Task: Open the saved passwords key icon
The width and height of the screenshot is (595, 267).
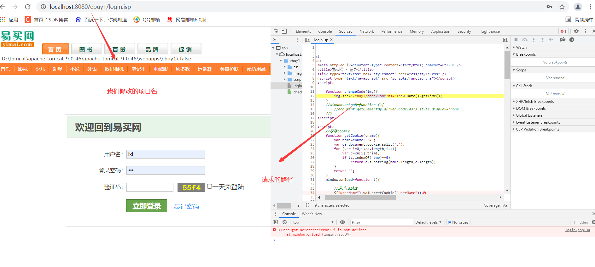Action: tap(549, 7)
